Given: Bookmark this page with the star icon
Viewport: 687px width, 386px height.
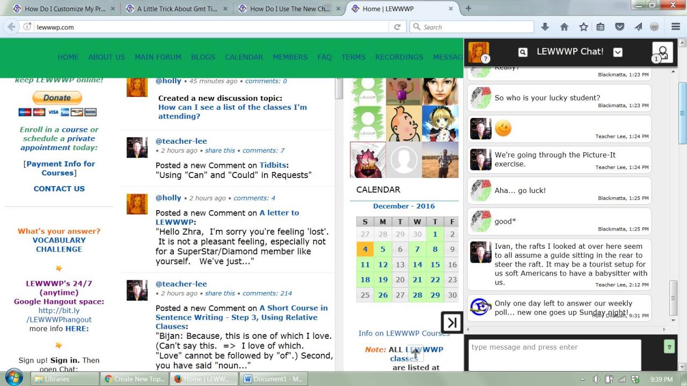Looking at the screenshot, I should click(583, 27).
